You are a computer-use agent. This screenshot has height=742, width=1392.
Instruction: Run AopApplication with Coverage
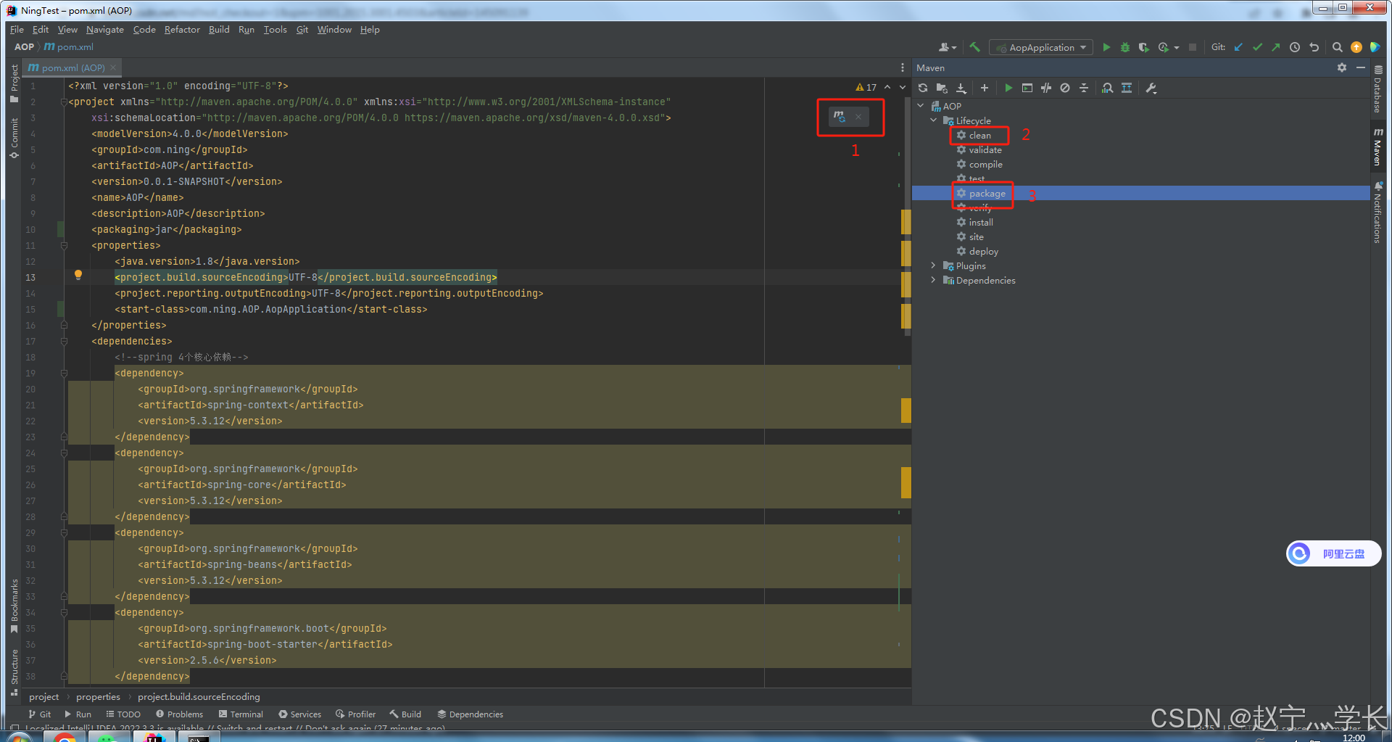pyautogui.click(x=1143, y=47)
